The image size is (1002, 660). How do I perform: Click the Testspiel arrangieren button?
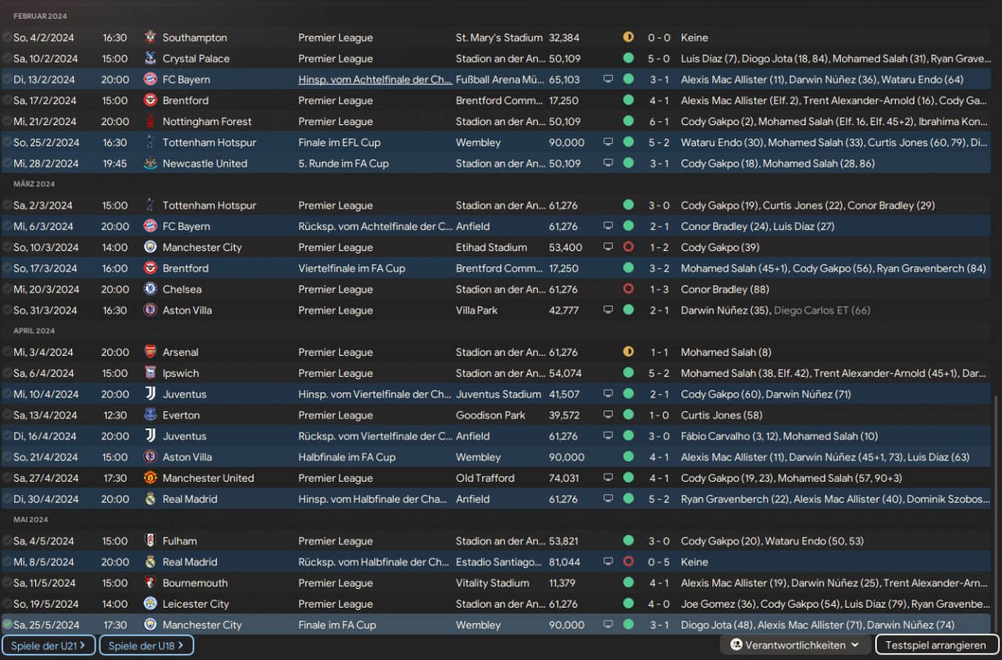click(x=936, y=645)
